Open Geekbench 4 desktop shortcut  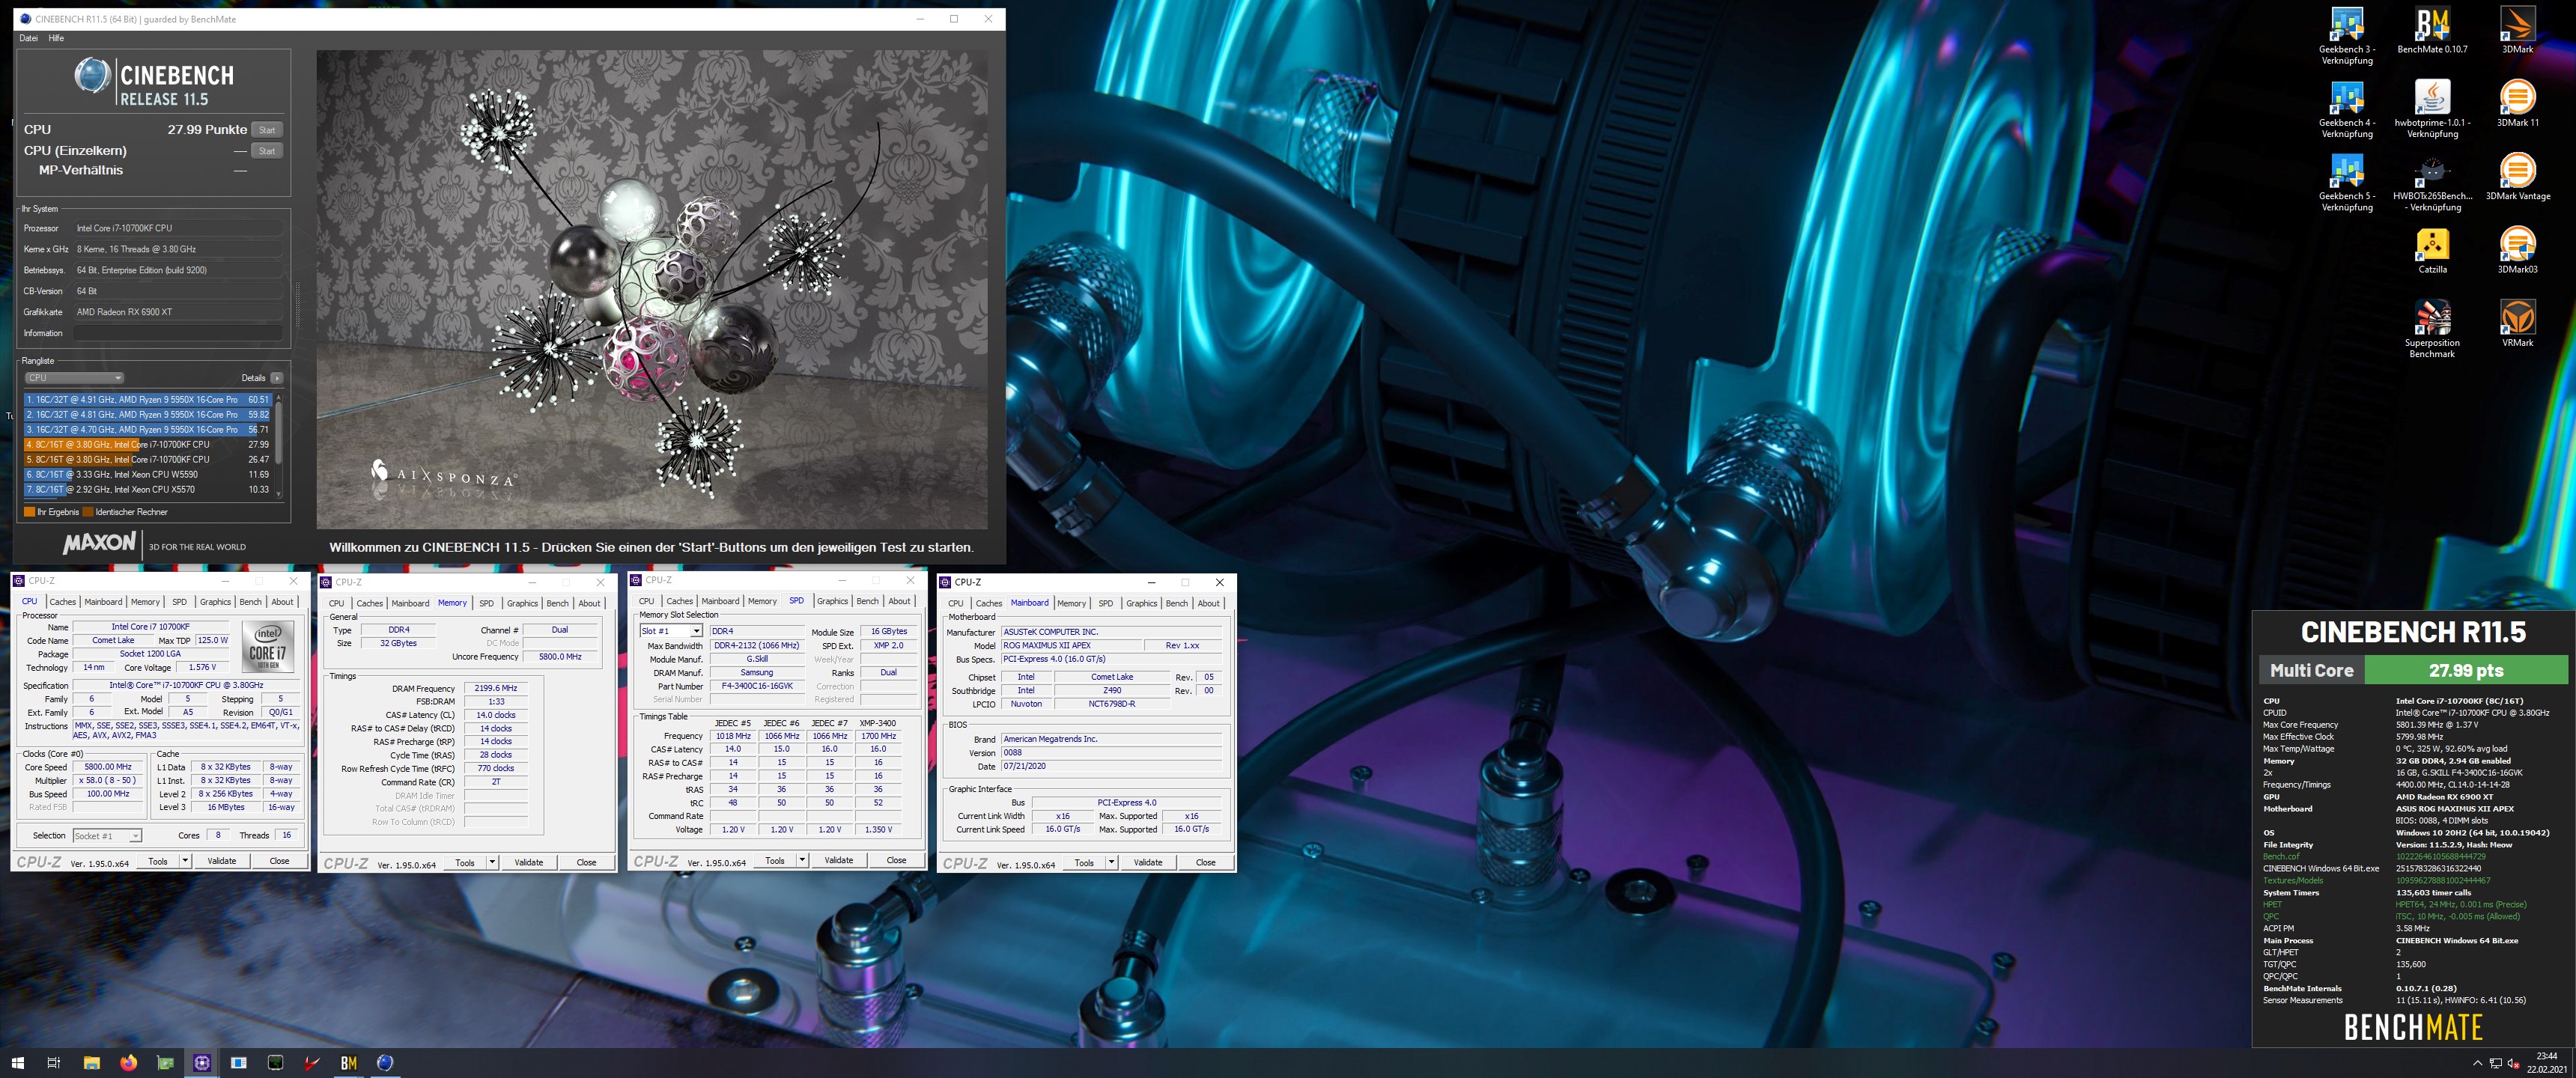(x=2346, y=109)
